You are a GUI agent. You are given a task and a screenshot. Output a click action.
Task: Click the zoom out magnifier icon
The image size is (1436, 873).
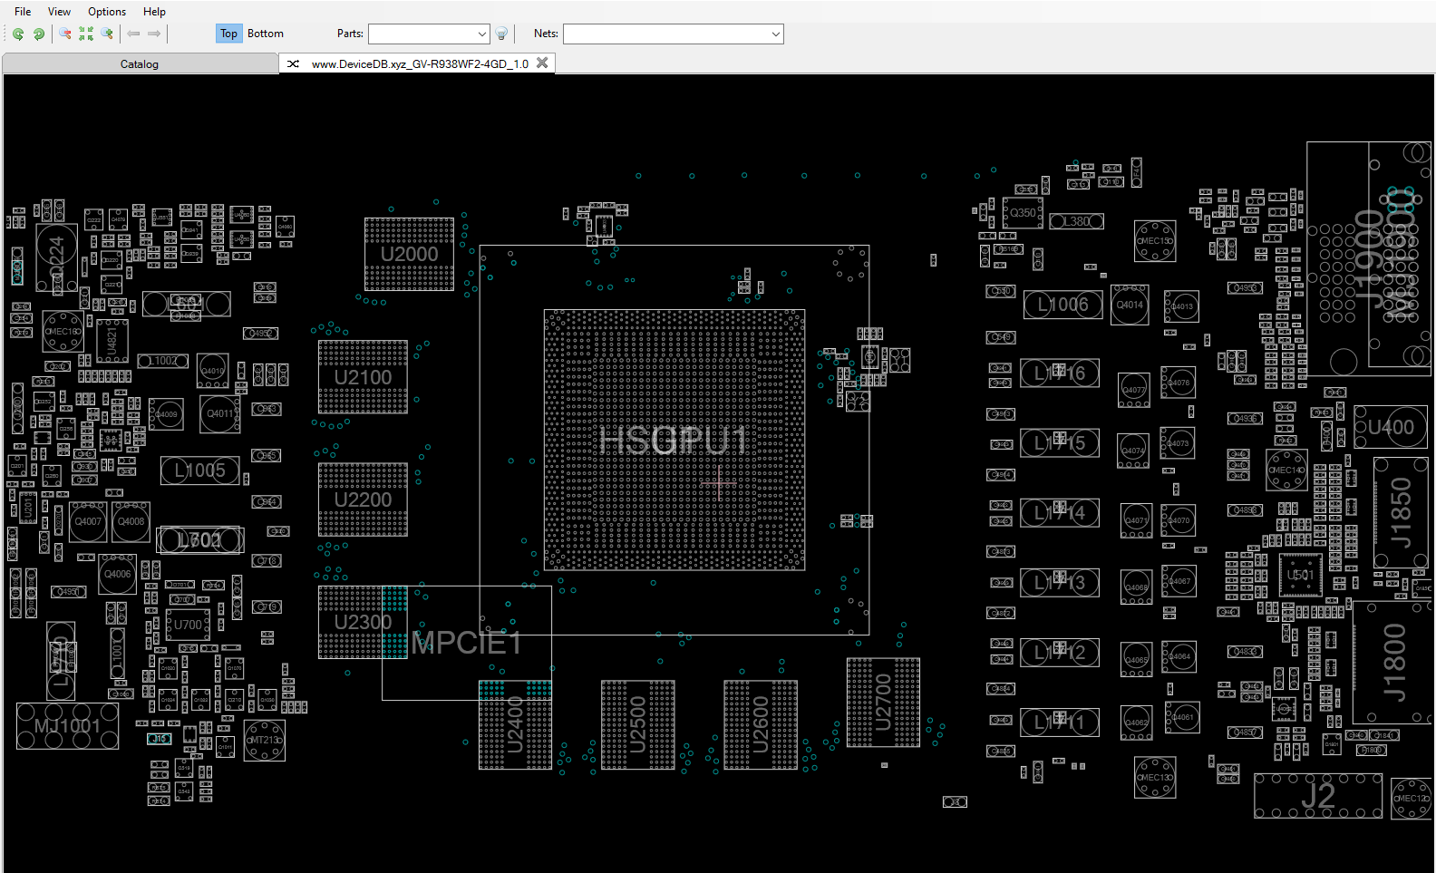click(x=65, y=34)
